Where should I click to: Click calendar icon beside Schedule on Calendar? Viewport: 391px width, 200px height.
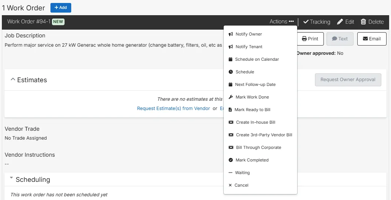230,59
